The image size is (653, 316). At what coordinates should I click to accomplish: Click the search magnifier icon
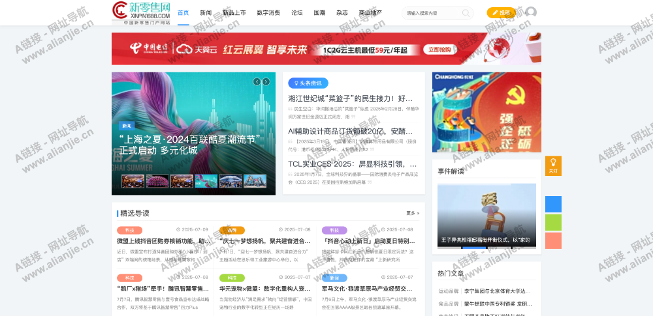coord(466,13)
